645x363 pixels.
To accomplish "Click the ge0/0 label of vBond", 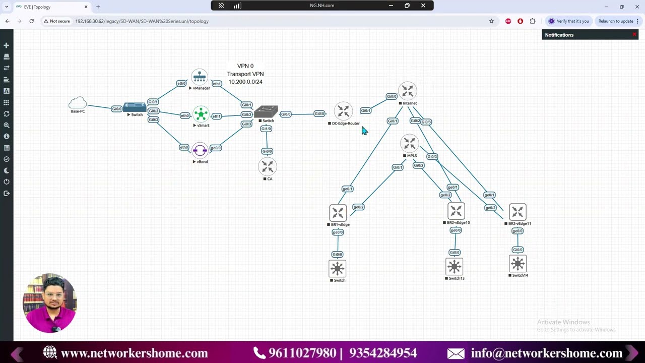I will click(216, 148).
